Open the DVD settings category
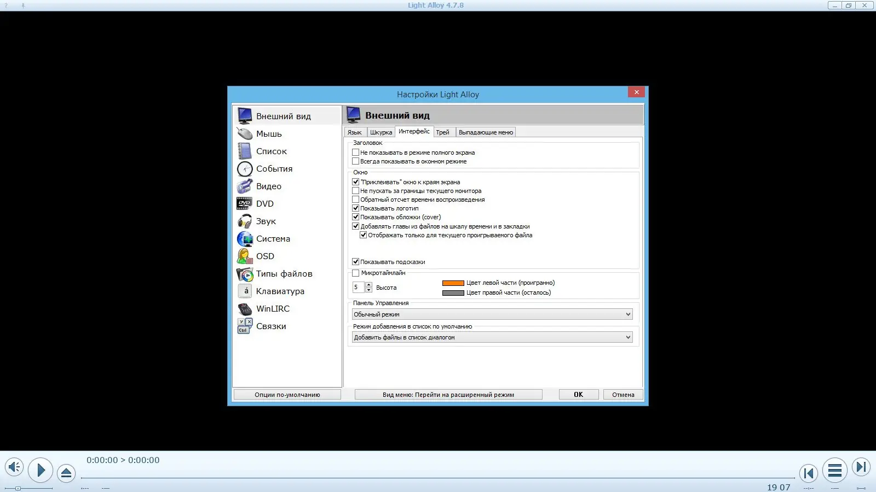The width and height of the screenshot is (876, 492). (x=287, y=203)
